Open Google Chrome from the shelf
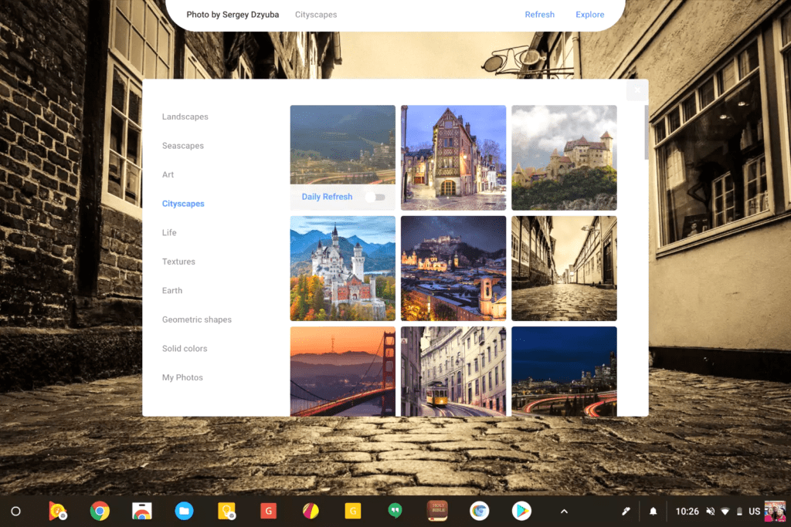The height and width of the screenshot is (527, 791). point(100,511)
